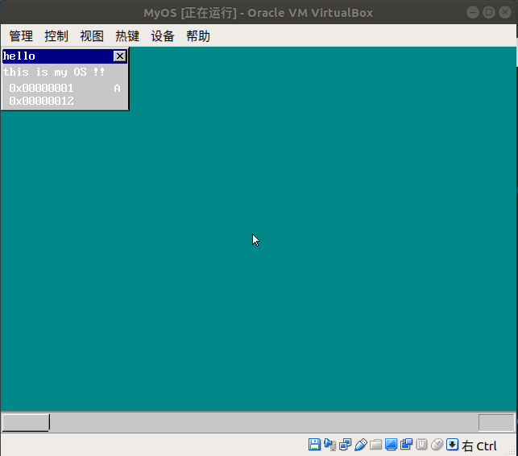Open the USB devices status icon
518x456 pixels.
pos(360,445)
